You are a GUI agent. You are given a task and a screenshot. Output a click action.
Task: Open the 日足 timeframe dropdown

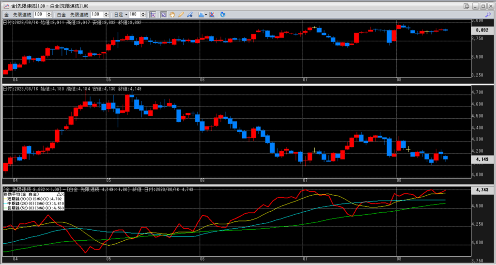point(122,15)
